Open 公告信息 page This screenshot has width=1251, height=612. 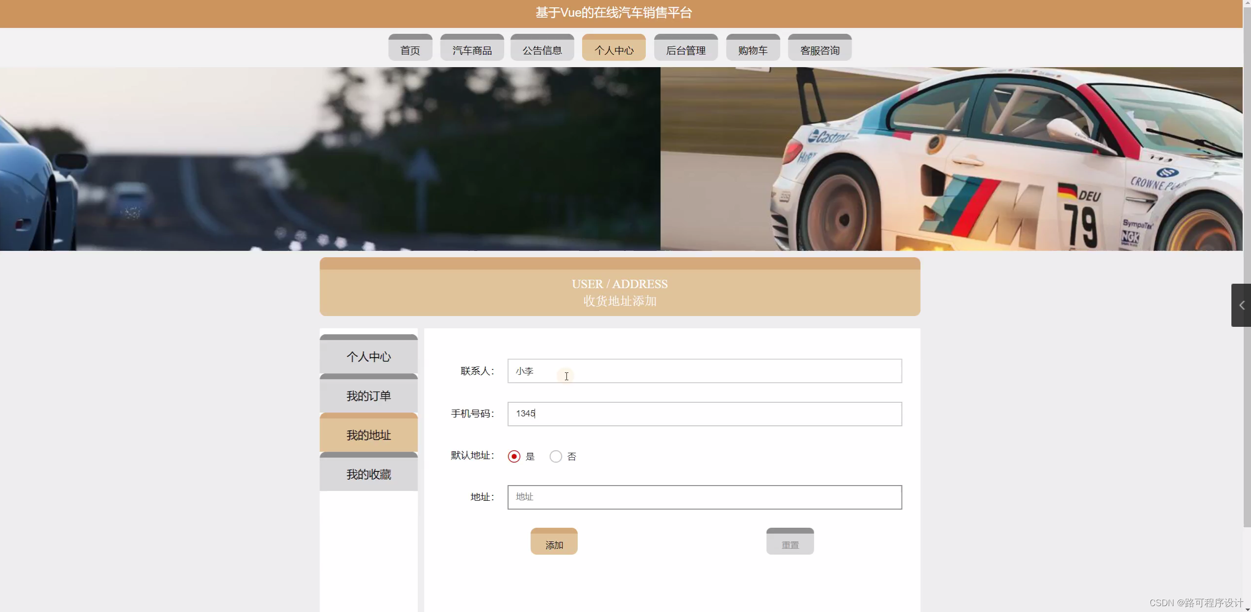click(x=542, y=49)
